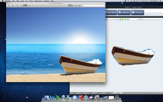Click the Preview search field
Viewport: 163px width, 102px height.
[x=93, y=5]
